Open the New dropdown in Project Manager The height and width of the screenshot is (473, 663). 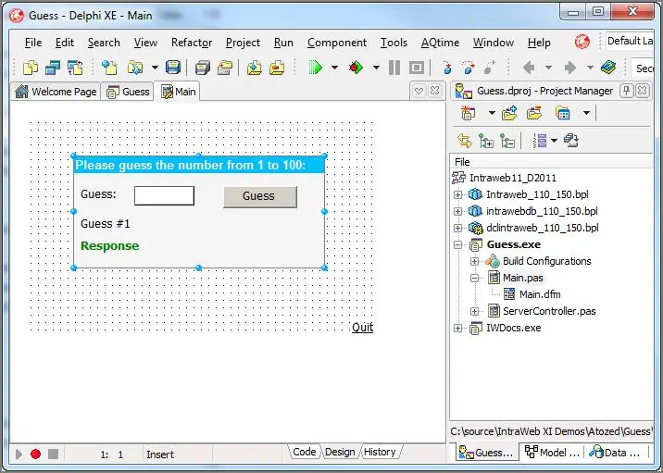coord(492,113)
